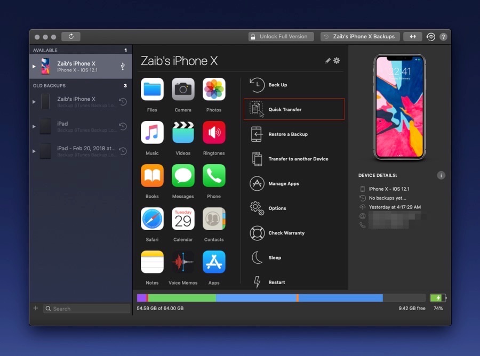The width and height of the screenshot is (480, 356).
Task: Open the Ringtones icon
Action: 214,132
